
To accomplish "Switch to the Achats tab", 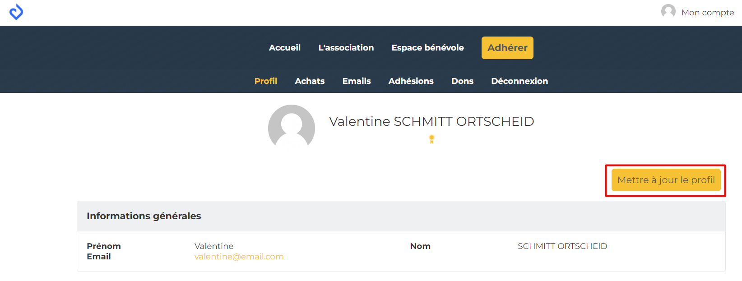I will pos(310,81).
